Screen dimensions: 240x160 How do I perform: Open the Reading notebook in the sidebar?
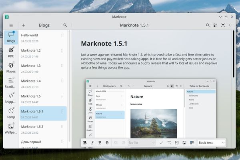tap(11, 83)
